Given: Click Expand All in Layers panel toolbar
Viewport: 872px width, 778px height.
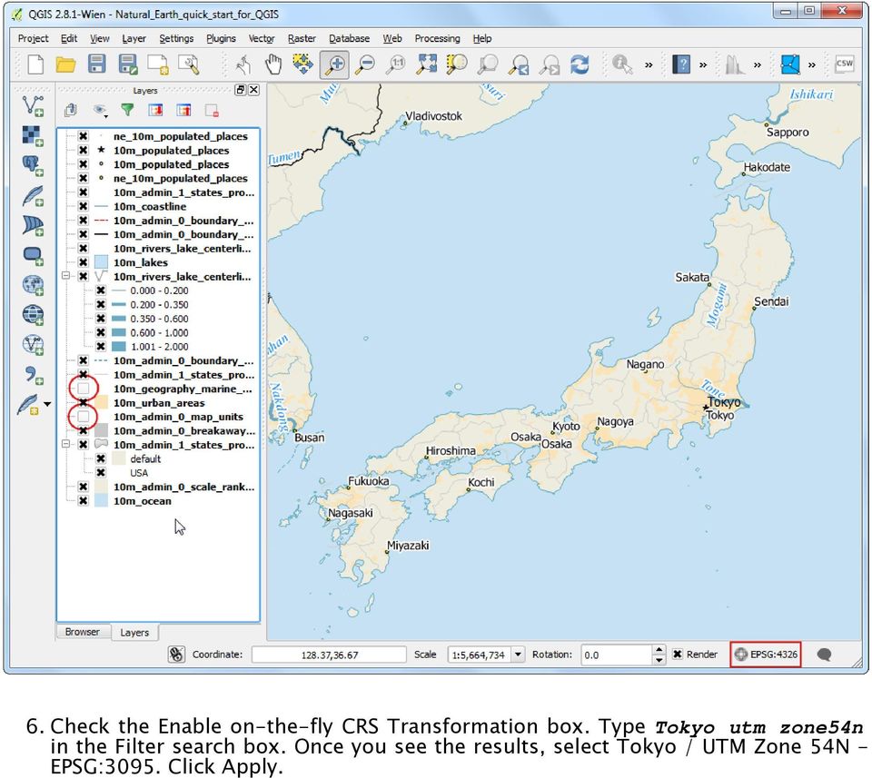Looking at the screenshot, I should pyautogui.click(x=155, y=110).
